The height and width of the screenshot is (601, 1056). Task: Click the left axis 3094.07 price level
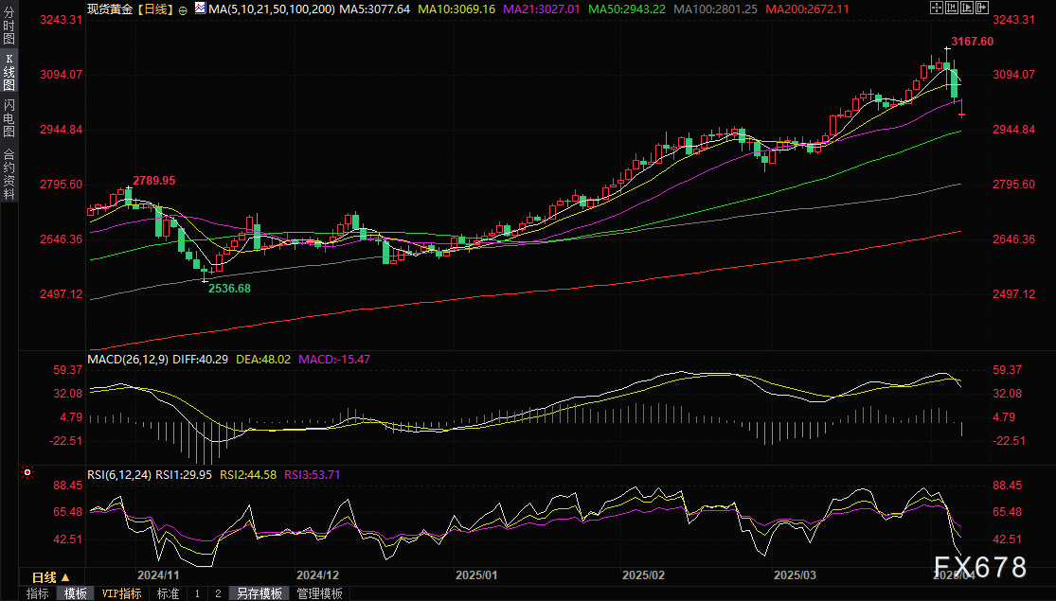pos(62,74)
